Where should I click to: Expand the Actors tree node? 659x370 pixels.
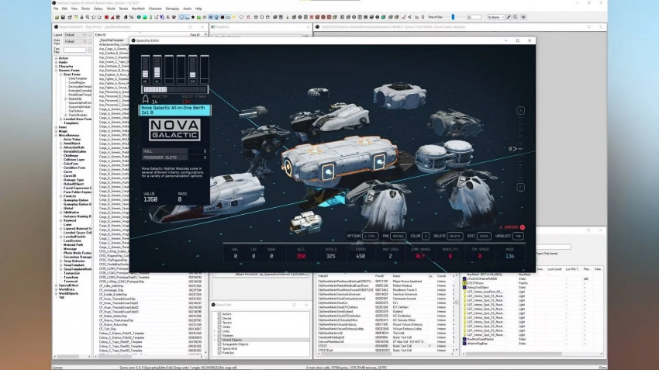click(55, 58)
